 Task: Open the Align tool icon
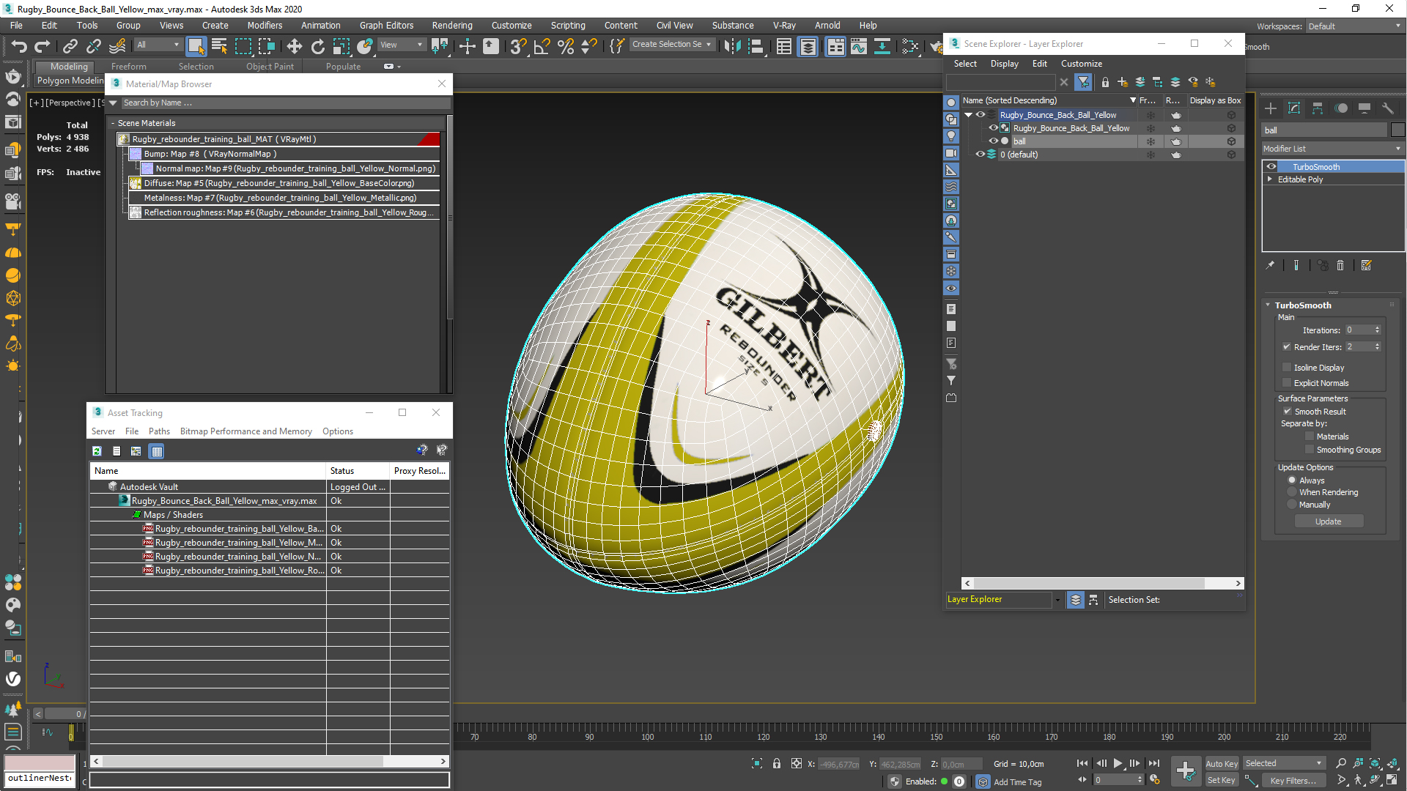[756, 46]
